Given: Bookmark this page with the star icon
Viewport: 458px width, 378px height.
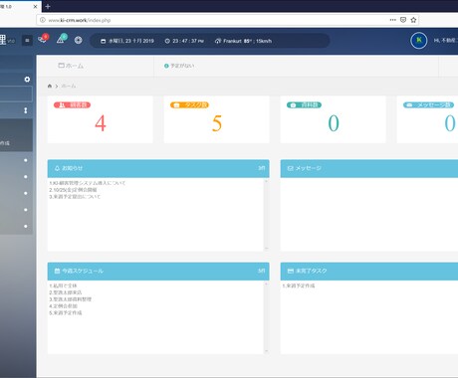Looking at the screenshot, I should tap(413, 20).
